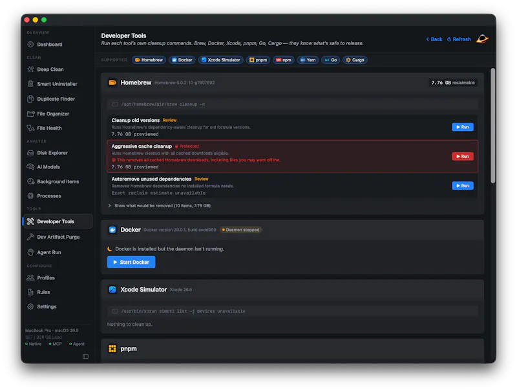Screen dimensions: 517x391
Task: Click Review tag on Autoremove unused dependencies
Action: point(201,179)
